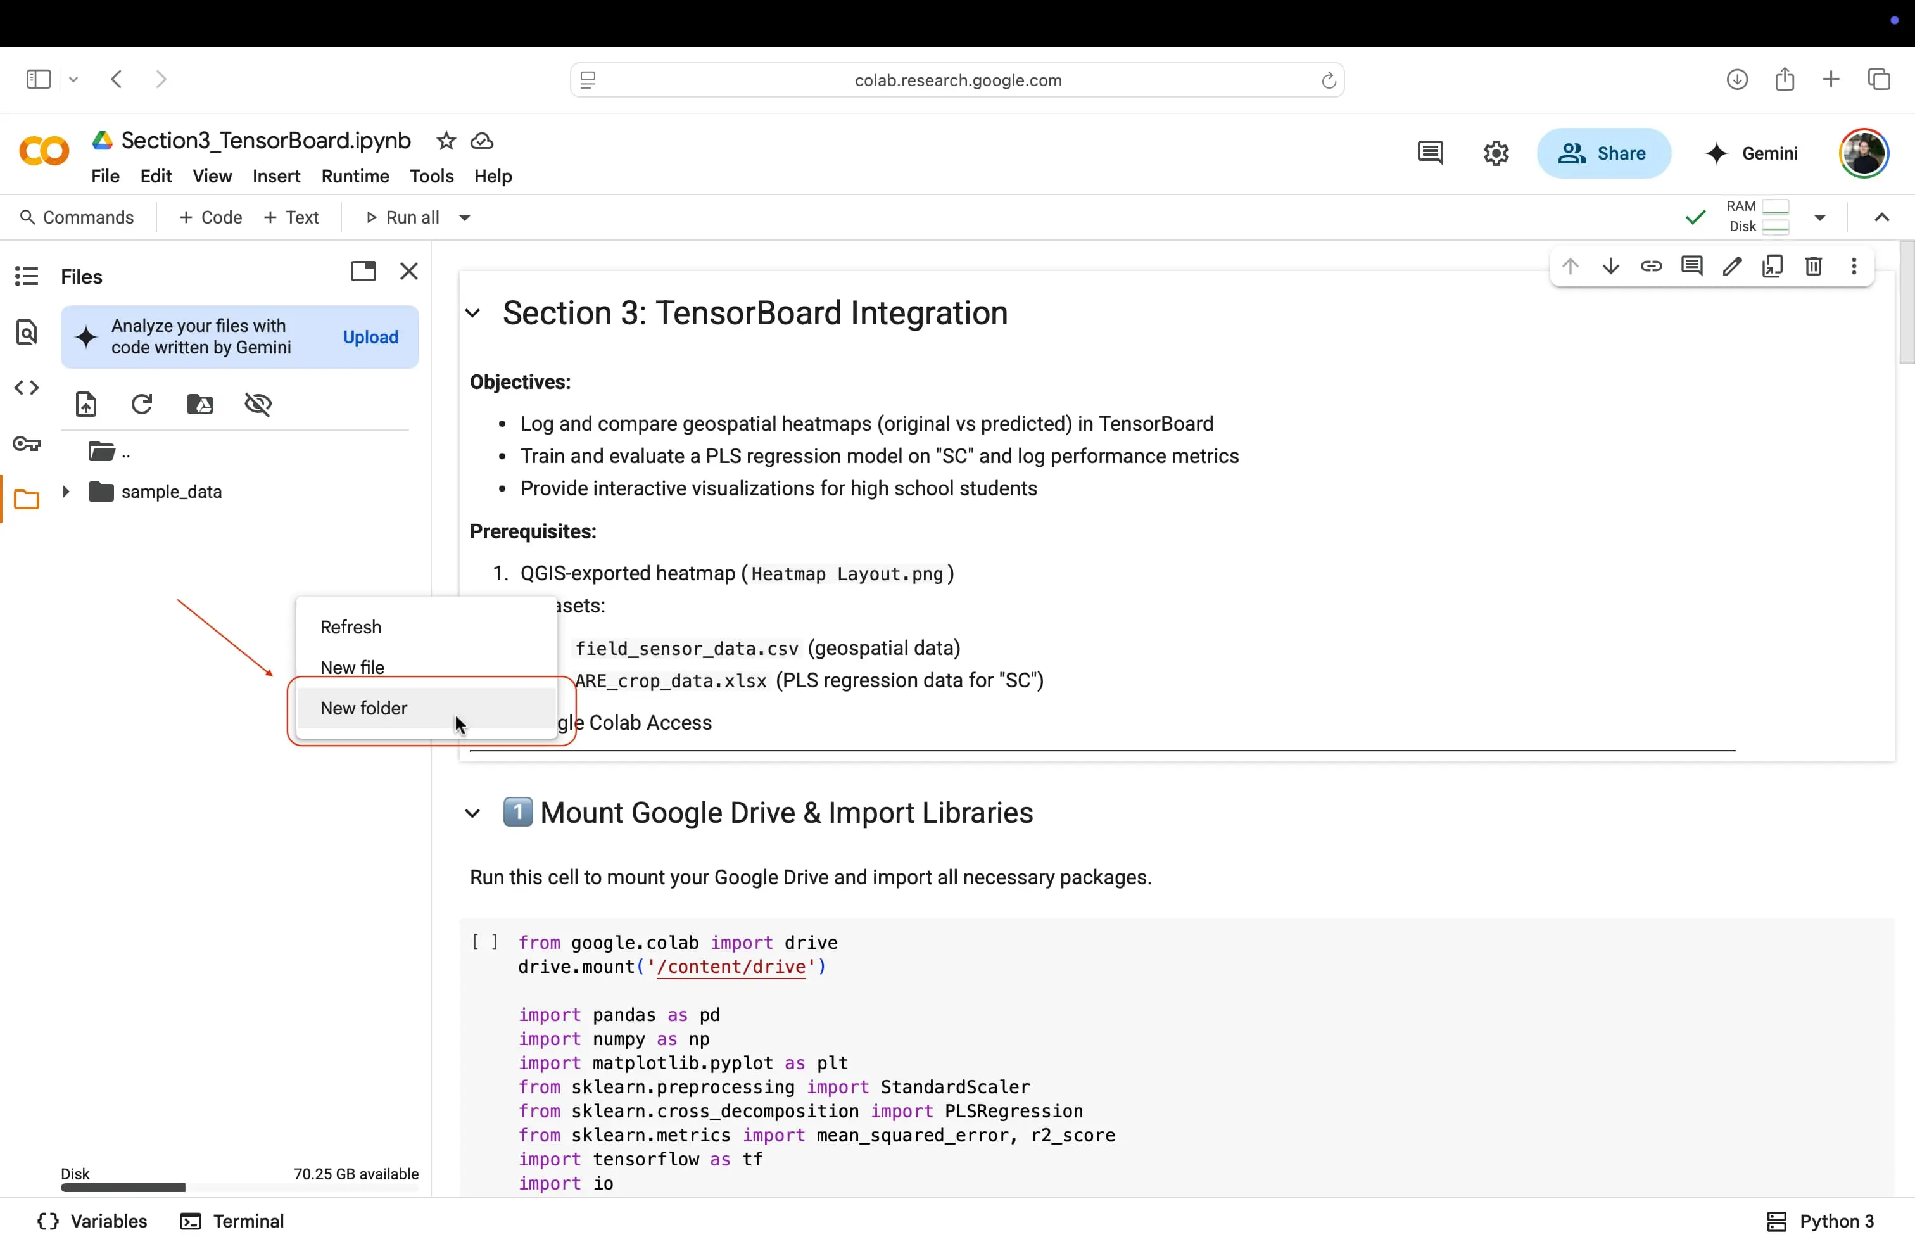Add a Code cell

click(x=211, y=217)
